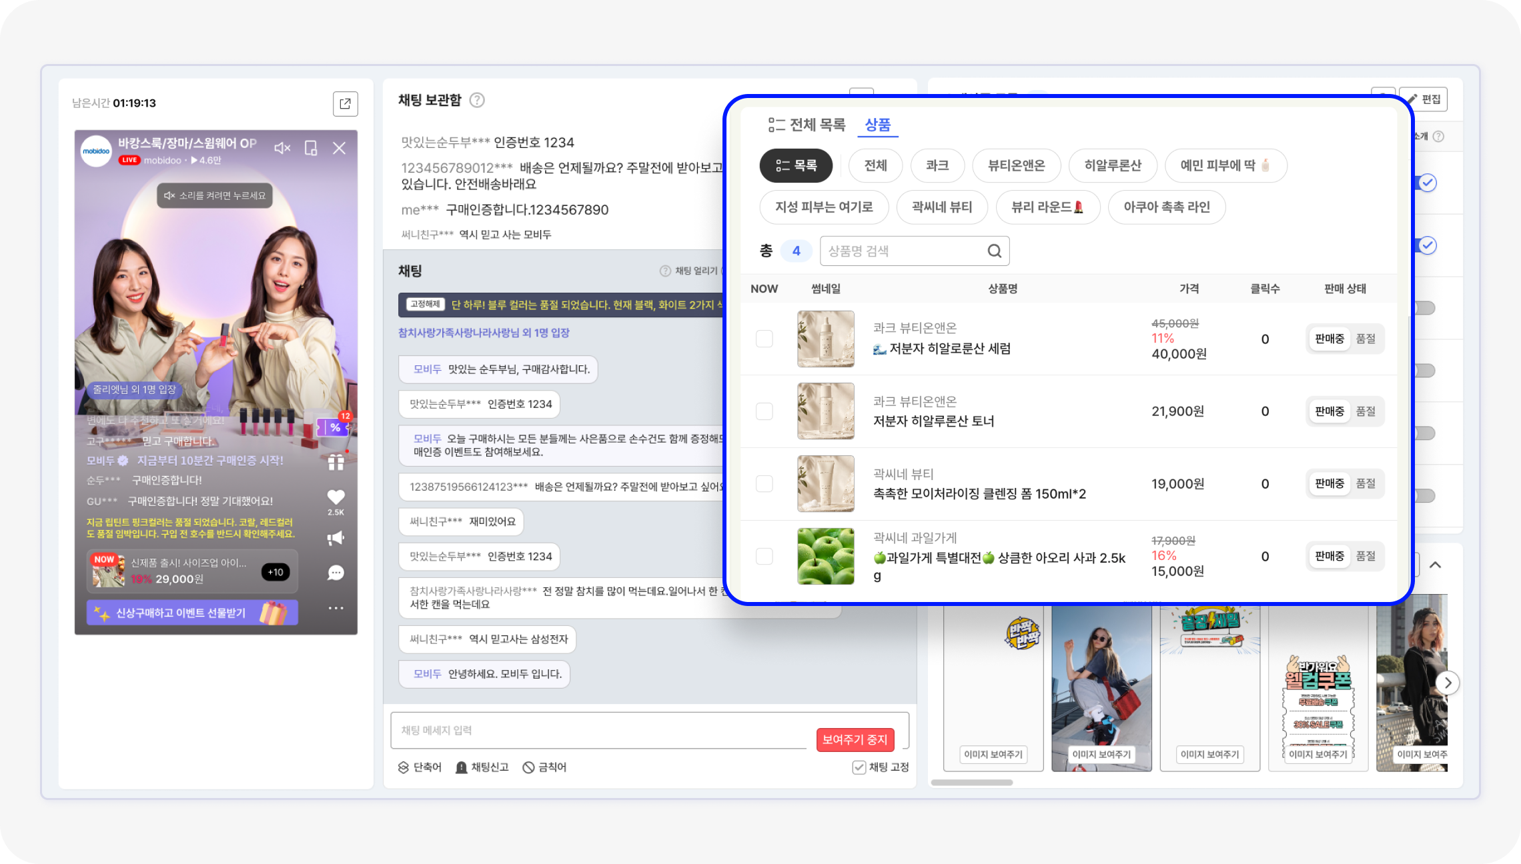The height and width of the screenshot is (864, 1521).
Task: Tick the 채팅 고정 checkbox
Action: click(859, 767)
